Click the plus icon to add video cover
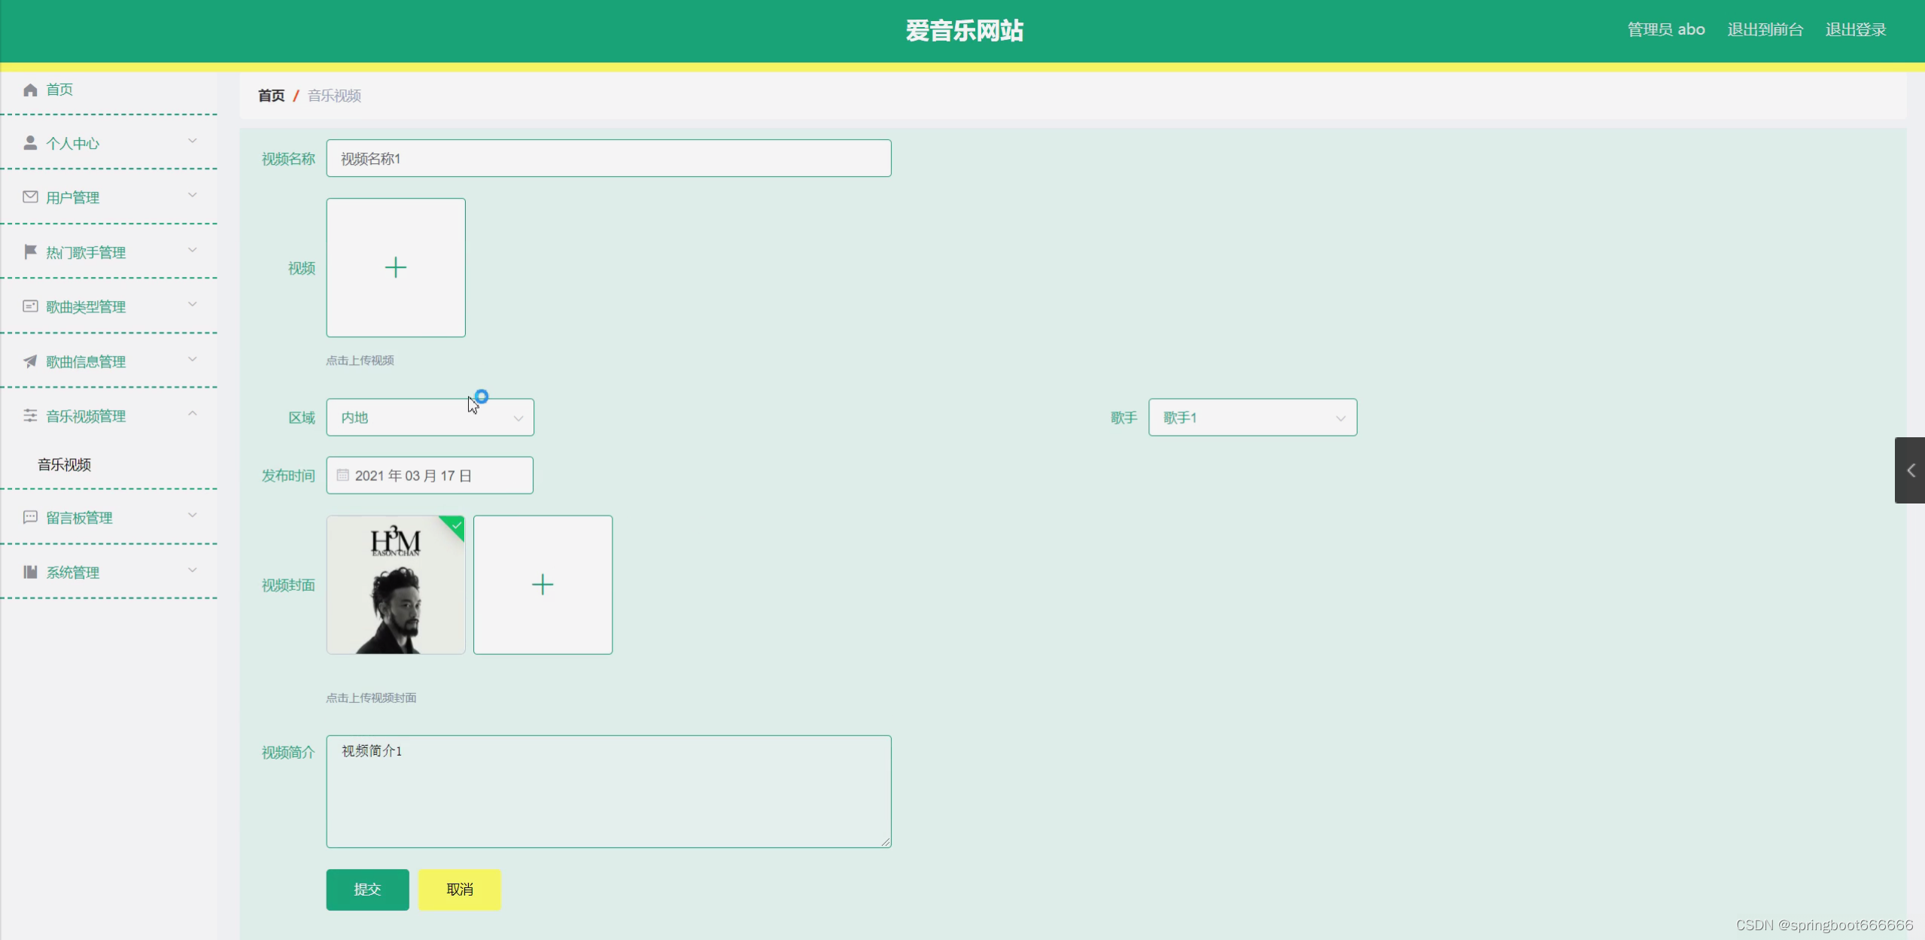Screen dimensions: 1925x940 542,585
